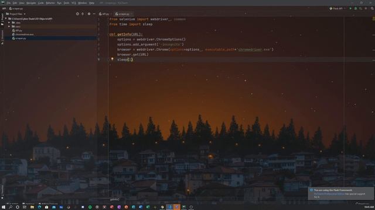The image size is (375, 210).
Task: Click the PyCharm Professional Edition link
Action: tap(329, 194)
